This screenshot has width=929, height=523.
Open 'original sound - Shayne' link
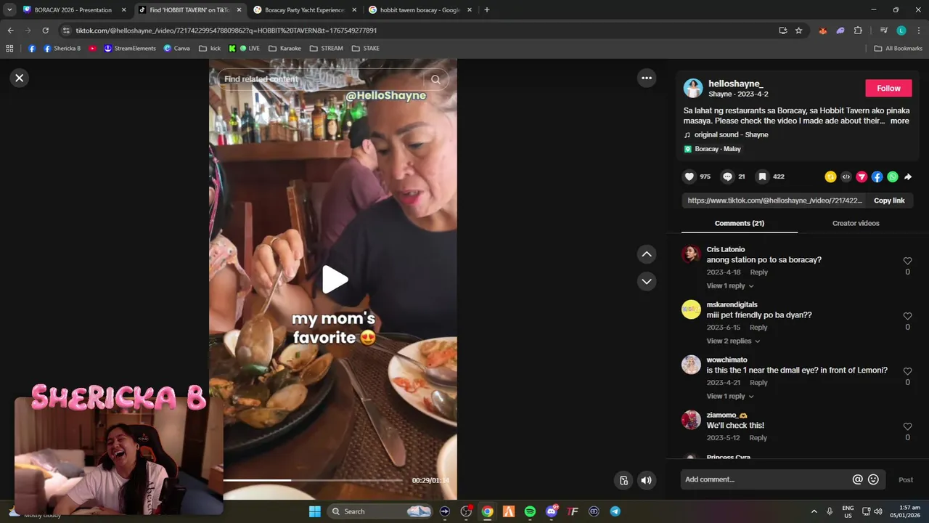pos(731,134)
